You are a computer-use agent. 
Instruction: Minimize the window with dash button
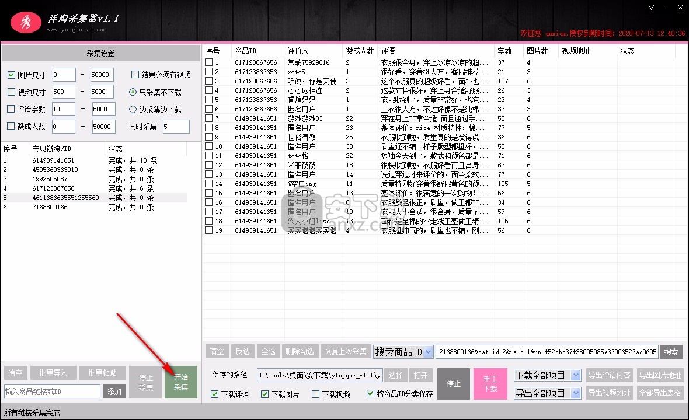point(666,8)
